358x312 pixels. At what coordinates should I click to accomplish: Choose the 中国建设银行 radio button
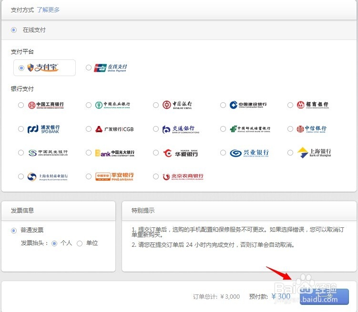click(223, 105)
